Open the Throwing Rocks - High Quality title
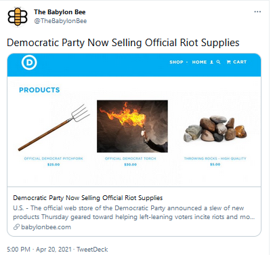Viewport: 273px width, 255px height. click(215, 159)
